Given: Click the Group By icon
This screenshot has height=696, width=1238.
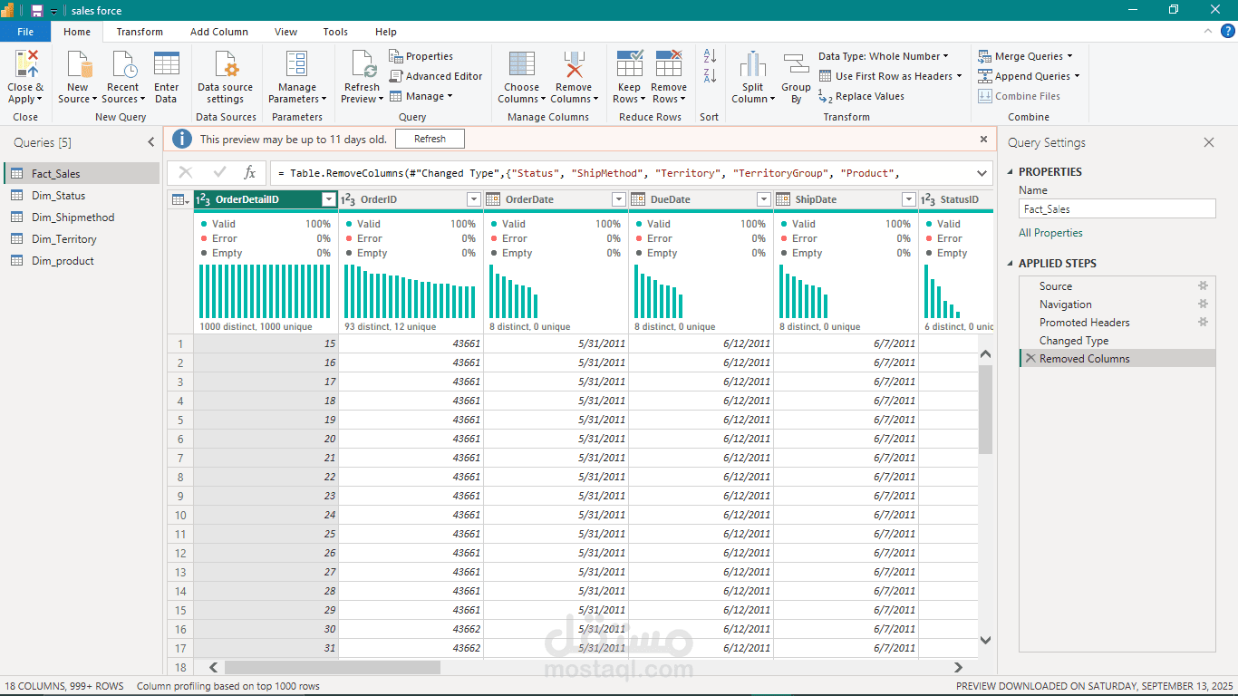Looking at the screenshot, I should tap(796, 65).
